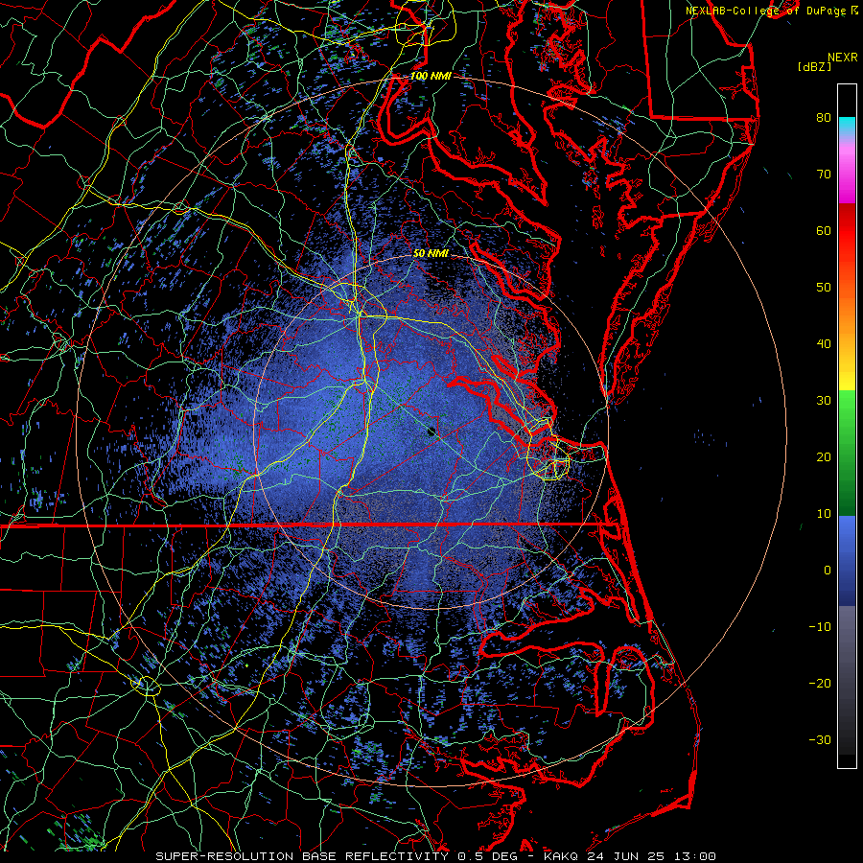Click the 40 dBZ scale value
Viewport: 863px width, 863px height.
click(x=824, y=344)
